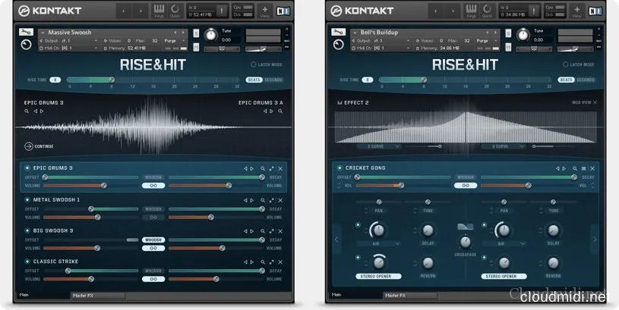Toggle Latch Mode in the Massive Swoosh instrument
Screen dimensions: 619x310
coord(253,64)
